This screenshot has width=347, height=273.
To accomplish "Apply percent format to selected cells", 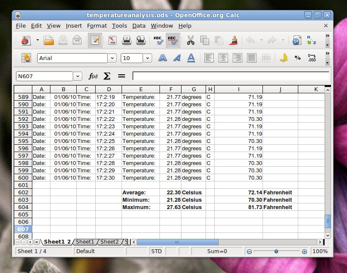I will coord(297,57).
